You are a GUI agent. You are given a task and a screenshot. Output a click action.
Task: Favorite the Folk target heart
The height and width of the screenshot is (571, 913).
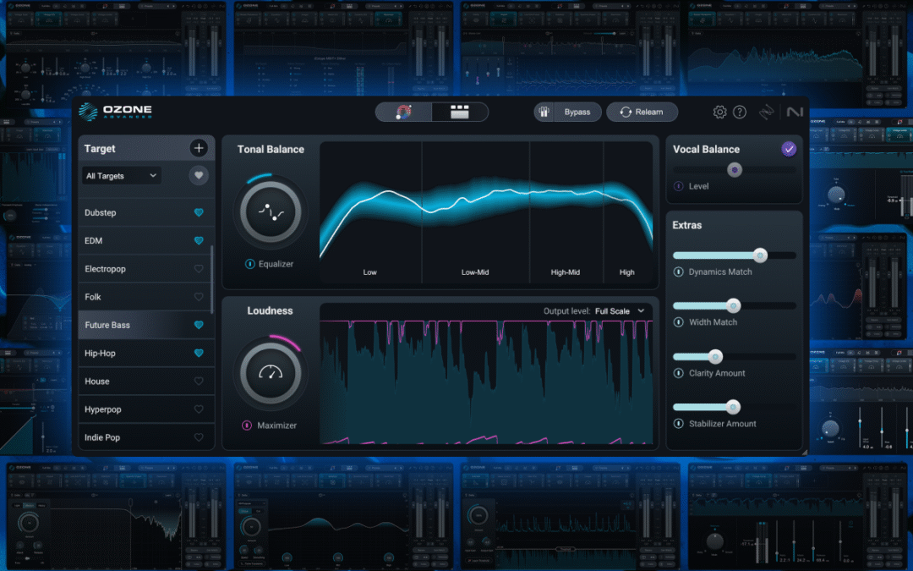click(199, 297)
